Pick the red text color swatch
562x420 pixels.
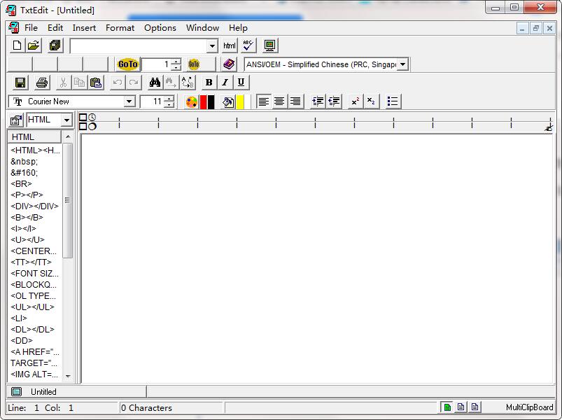203,102
